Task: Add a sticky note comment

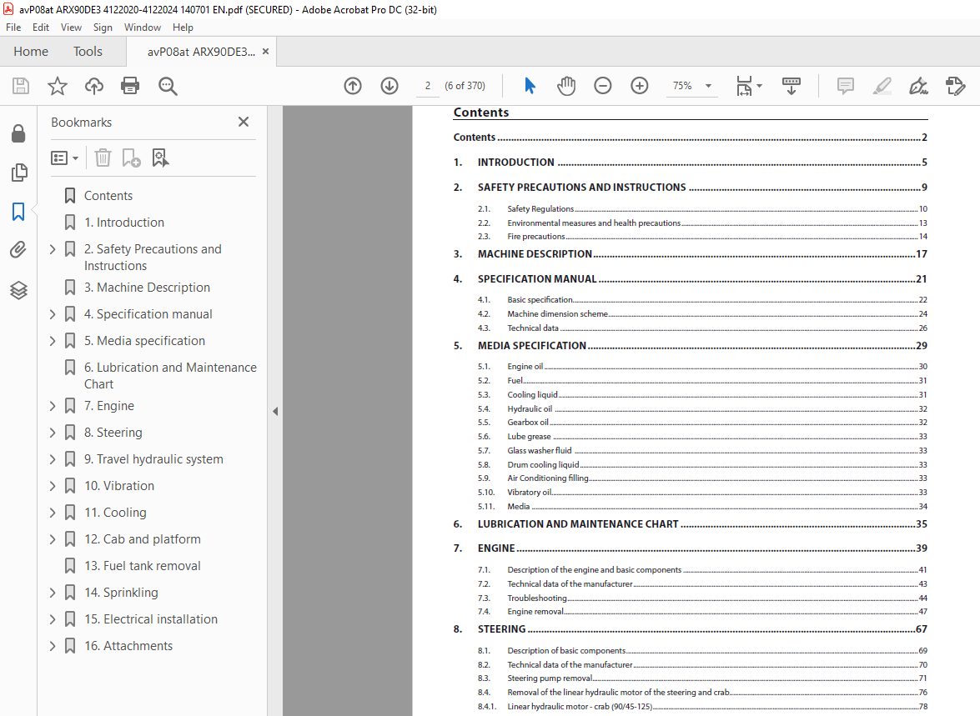Action: click(845, 86)
